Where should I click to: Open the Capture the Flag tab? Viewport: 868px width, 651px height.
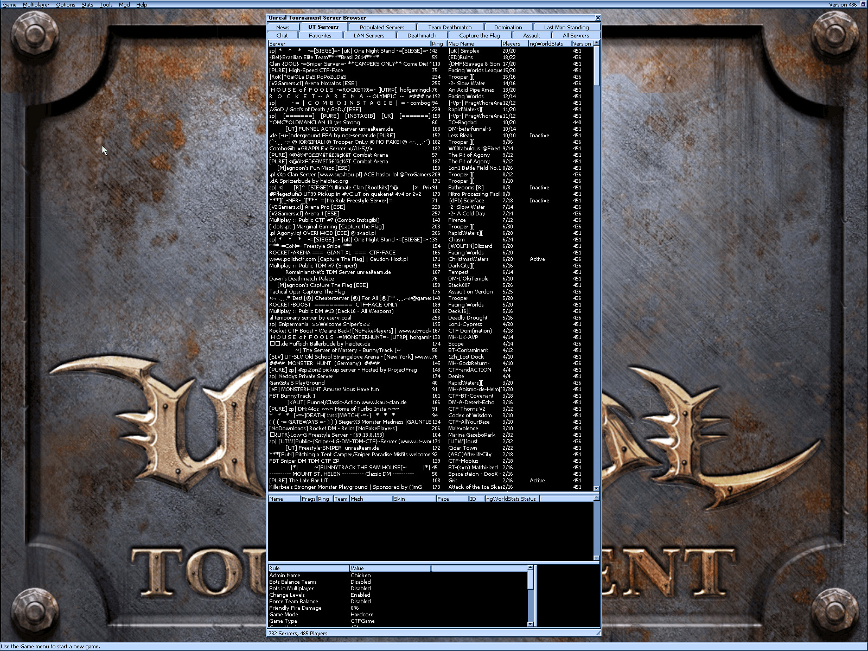click(480, 35)
